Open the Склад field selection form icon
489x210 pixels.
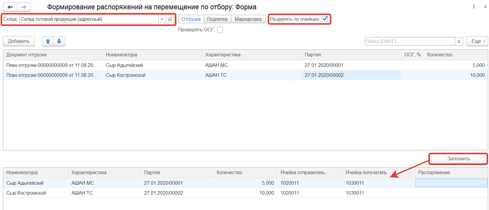pos(170,19)
